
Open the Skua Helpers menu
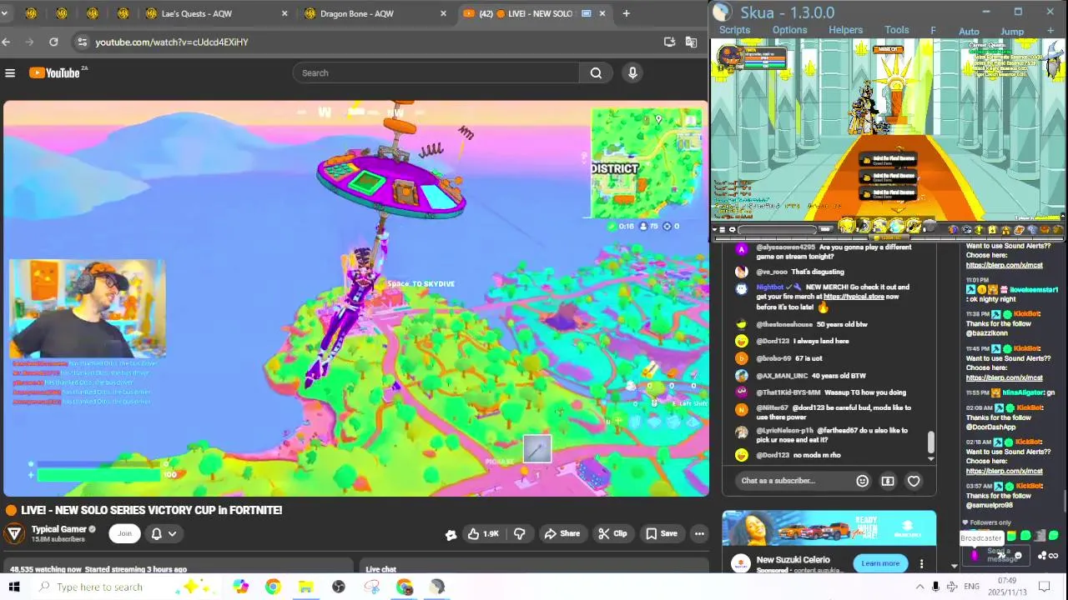pyautogui.click(x=845, y=30)
